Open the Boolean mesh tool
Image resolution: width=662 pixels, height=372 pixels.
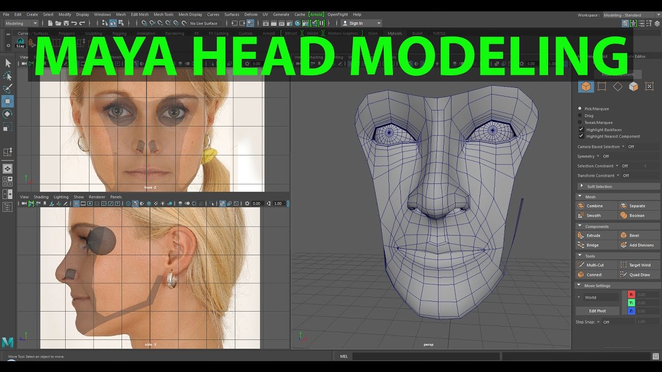point(639,215)
